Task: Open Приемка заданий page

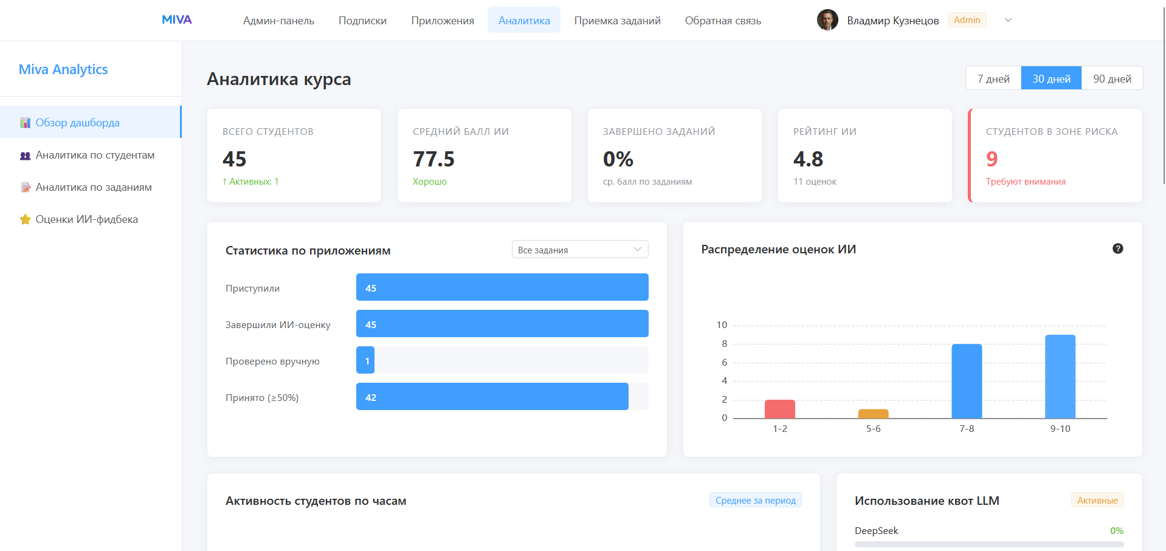Action: click(x=617, y=21)
